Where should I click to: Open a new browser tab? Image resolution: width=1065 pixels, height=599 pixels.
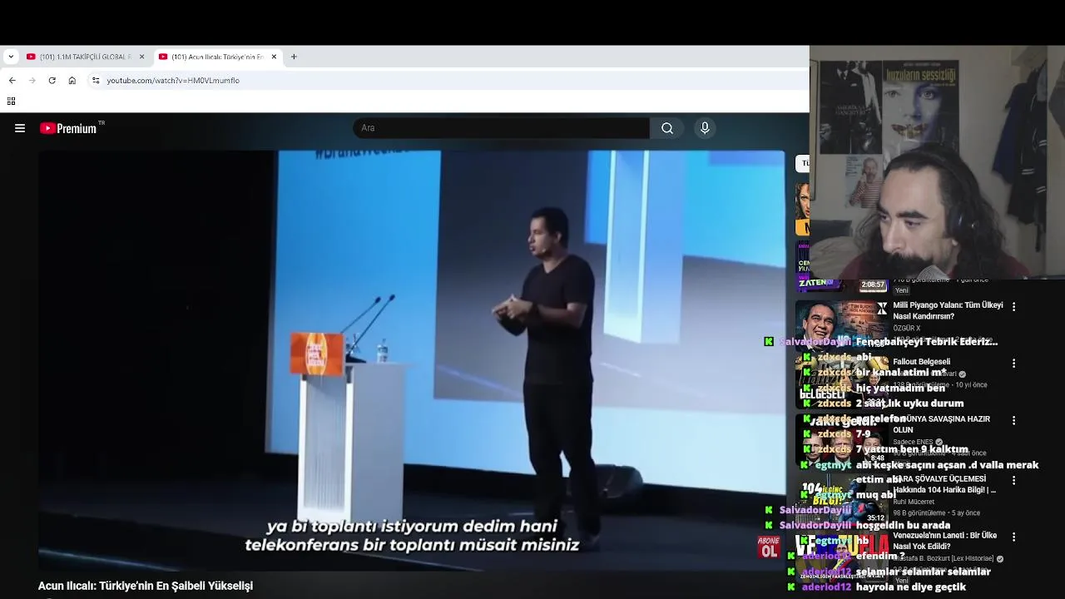coord(294,57)
